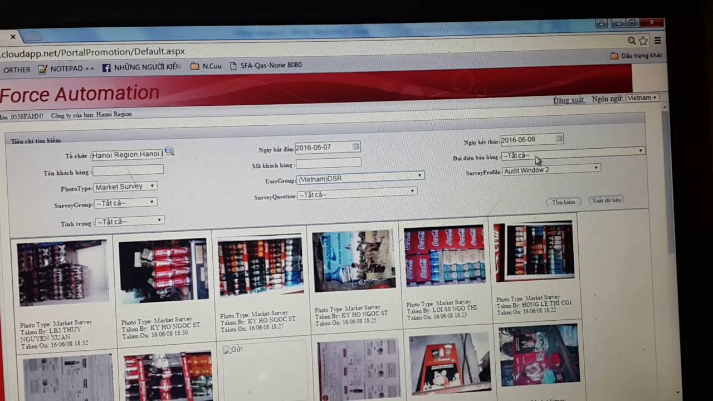Open the Dấu trang khác bookmarks folder
Viewport: 713px width, 401px height.
point(636,56)
